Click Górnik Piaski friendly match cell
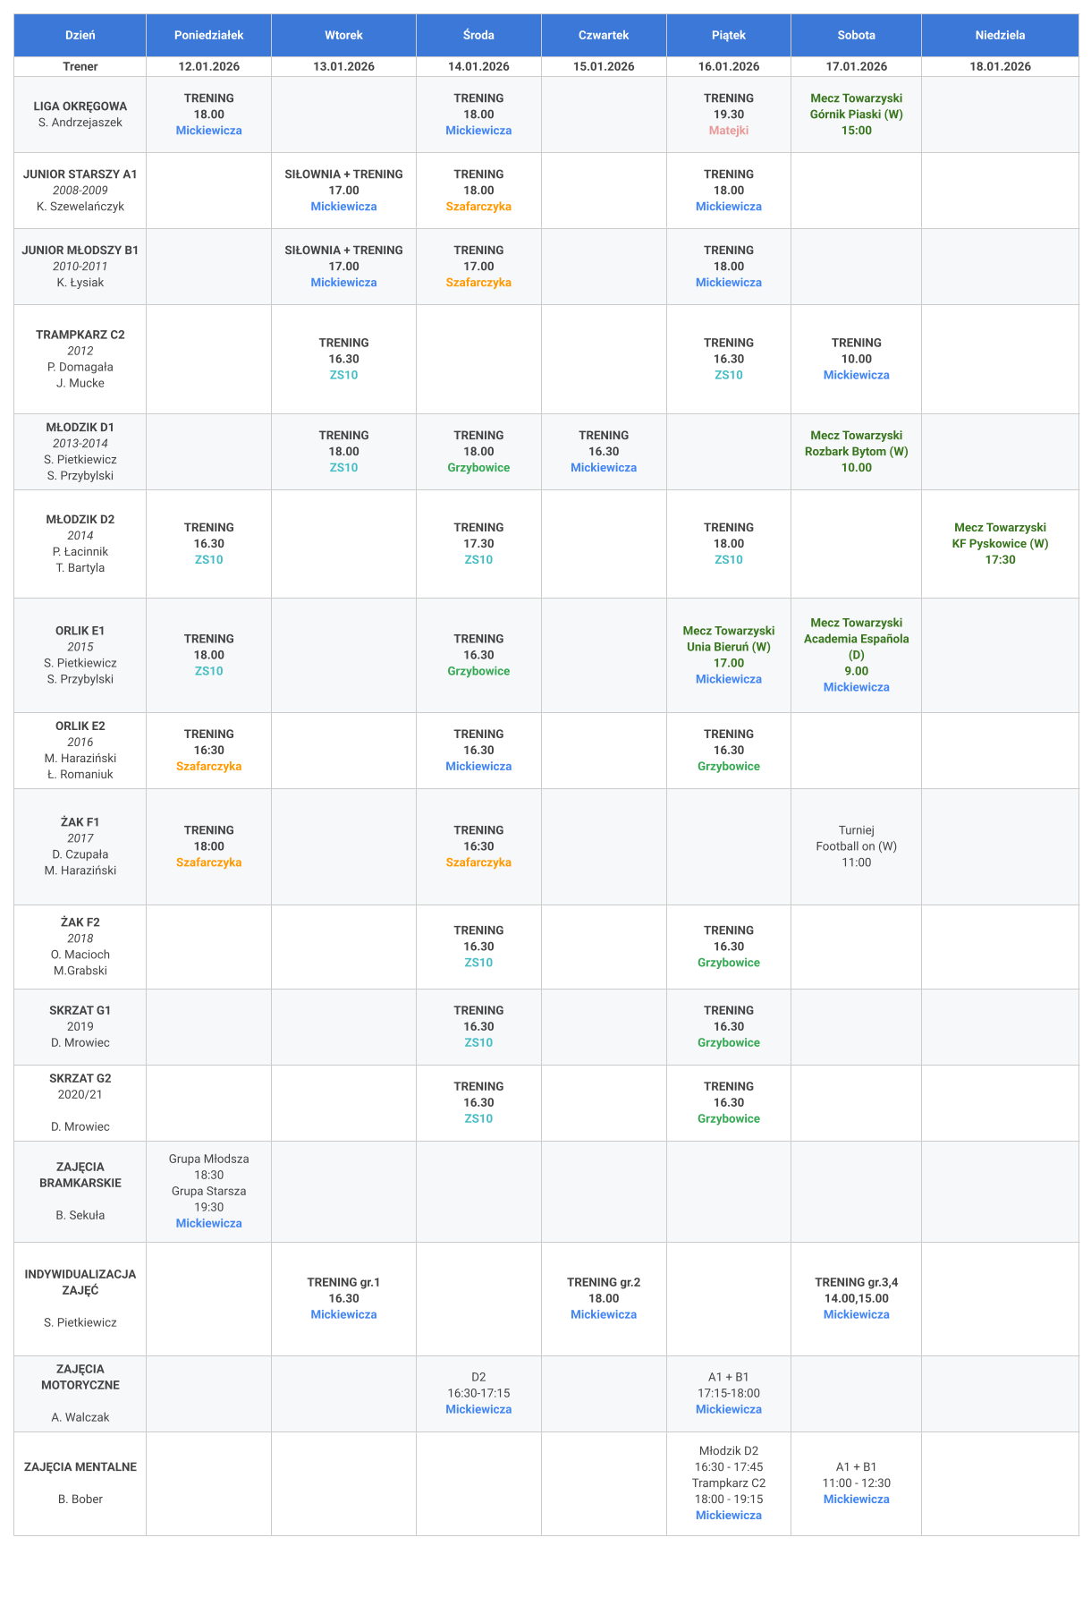The width and height of the screenshot is (1091, 1614). (856, 115)
